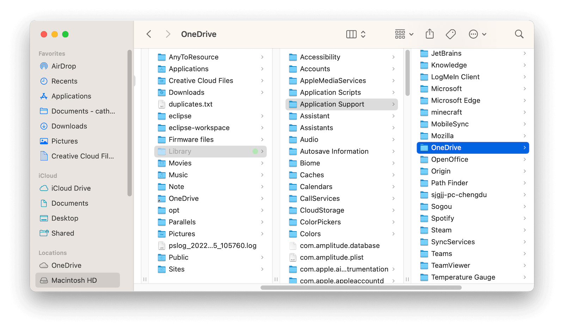Click the Edit Tags icon
Screen dimensions: 564x331
click(450, 34)
